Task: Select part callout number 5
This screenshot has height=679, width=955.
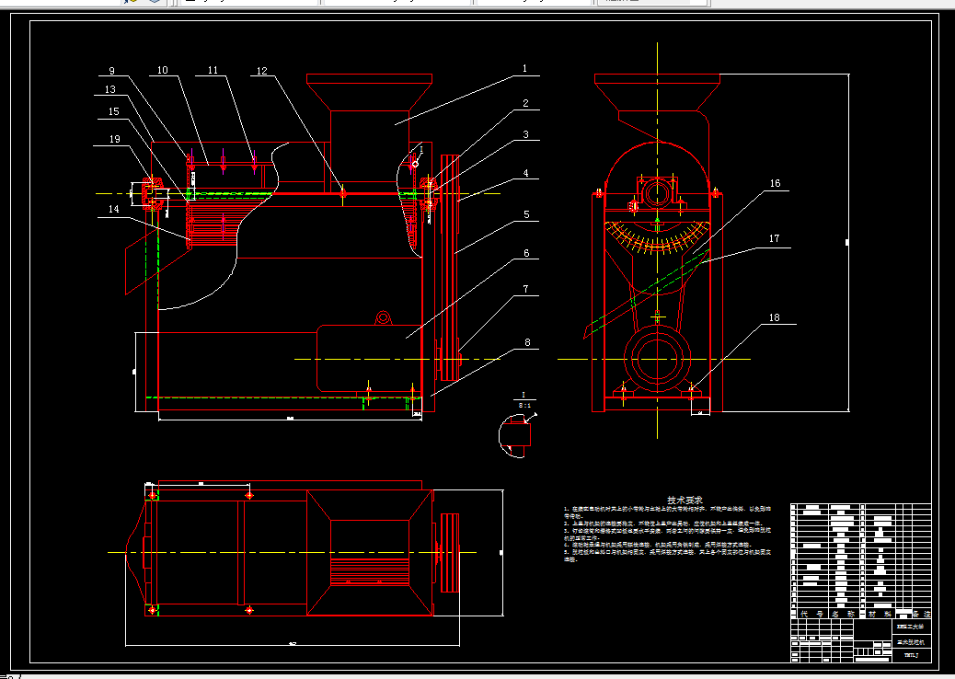Action: (x=527, y=214)
